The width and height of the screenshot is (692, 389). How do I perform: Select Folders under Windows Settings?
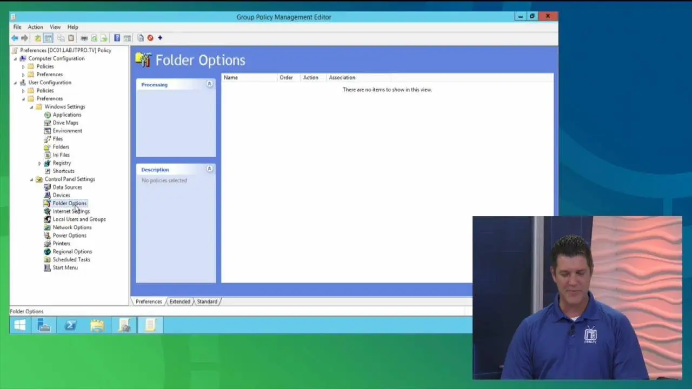61,147
